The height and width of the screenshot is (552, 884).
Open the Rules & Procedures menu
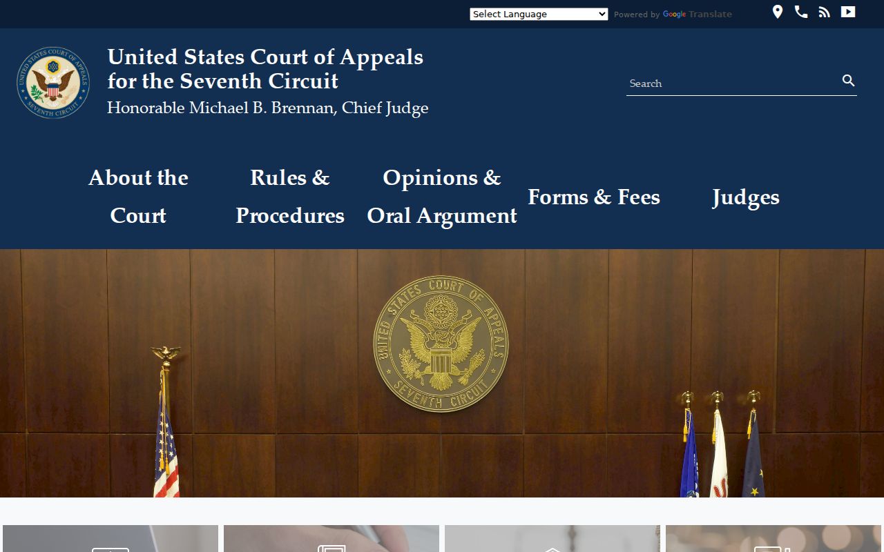click(x=290, y=197)
